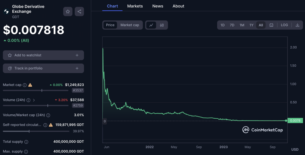The height and width of the screenshot is (155, 305).
Task: Open the News tab
Action: pyautogui.click(x=158, y=6)
